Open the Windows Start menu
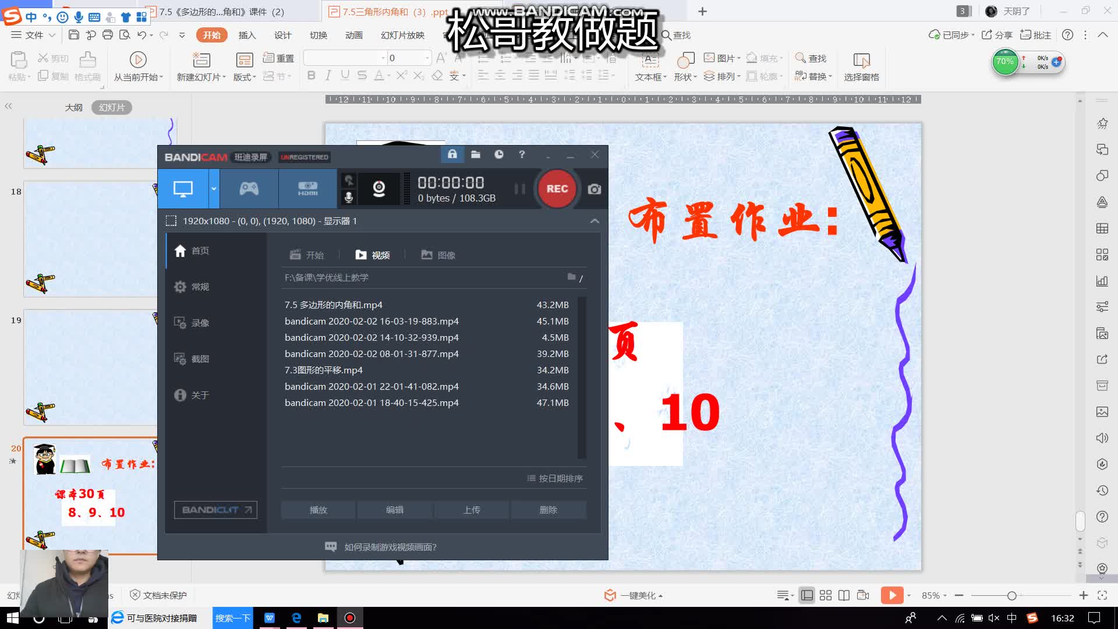The height and width of the screenshot is (629, 1118). coord(12,618)
